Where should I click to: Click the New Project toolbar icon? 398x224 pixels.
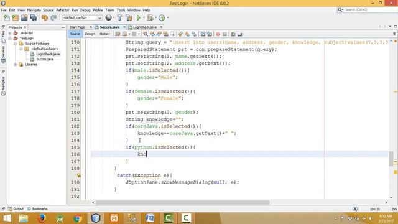click(x=15, y=18)
